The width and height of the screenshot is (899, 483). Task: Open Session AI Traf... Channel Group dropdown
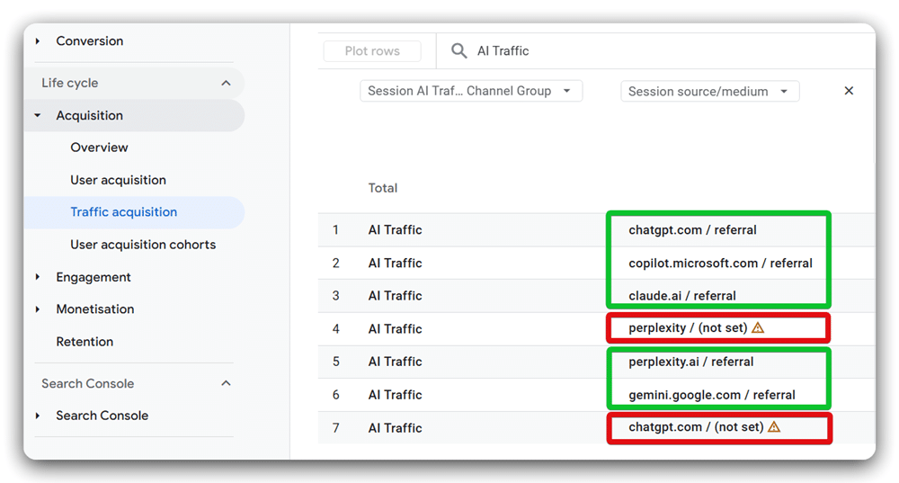click(x=471, y=91)
